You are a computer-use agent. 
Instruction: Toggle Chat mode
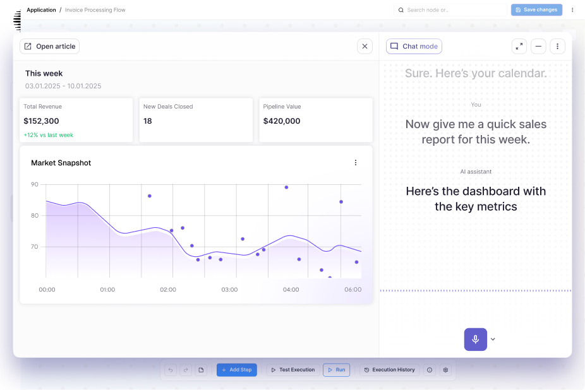click(x=414, y=46)
